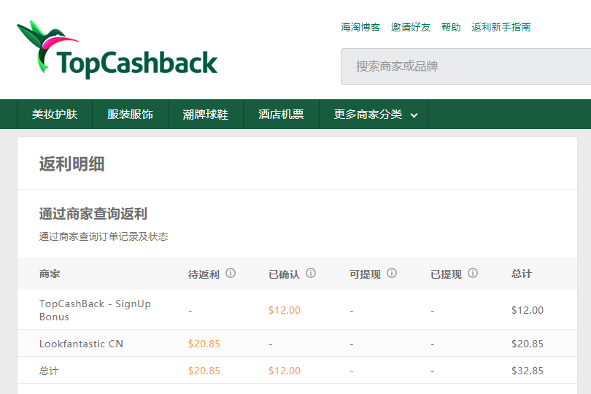Click the $12.00 confirmed total in 总计 row

(x=285, y=371)
